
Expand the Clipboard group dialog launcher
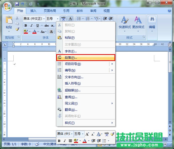pyautogui.click(x=19, y=37)
